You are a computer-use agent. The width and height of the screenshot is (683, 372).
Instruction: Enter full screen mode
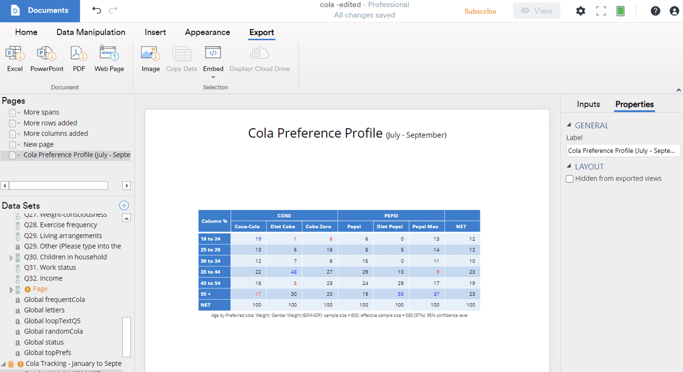pos(601,11)
